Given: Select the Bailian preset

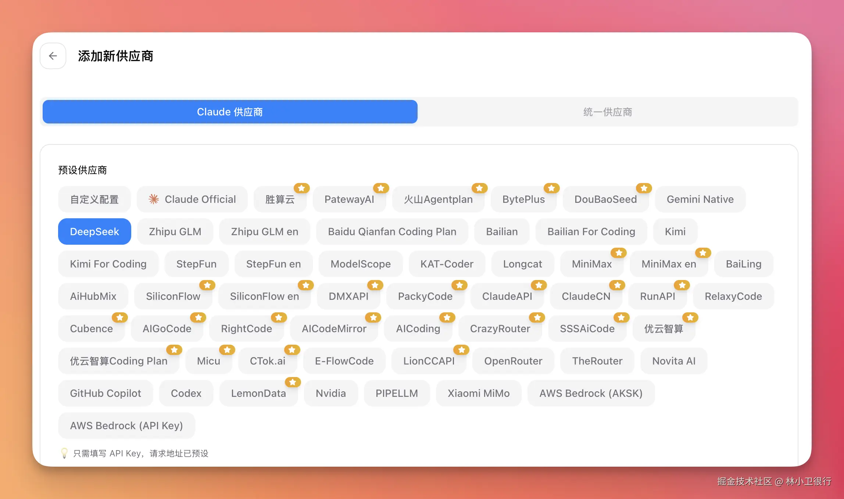Looking at the screenshot, I should [502, 231].
